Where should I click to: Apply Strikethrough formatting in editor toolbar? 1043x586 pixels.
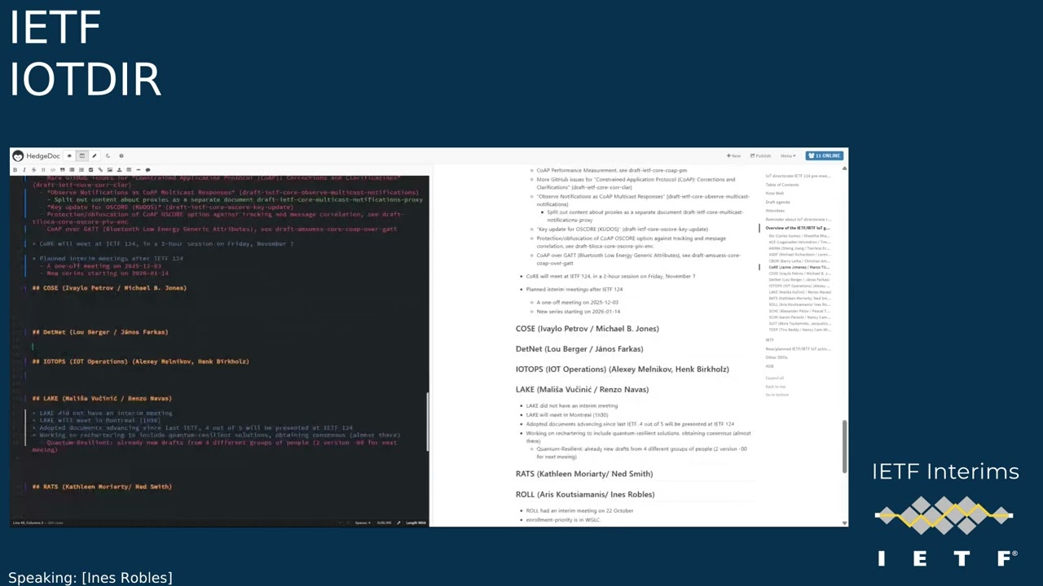pyautogui.click(x=33, y=170)
